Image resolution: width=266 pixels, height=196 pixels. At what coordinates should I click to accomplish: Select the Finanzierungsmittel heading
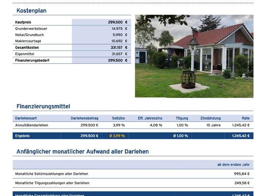tap(43, 107)
